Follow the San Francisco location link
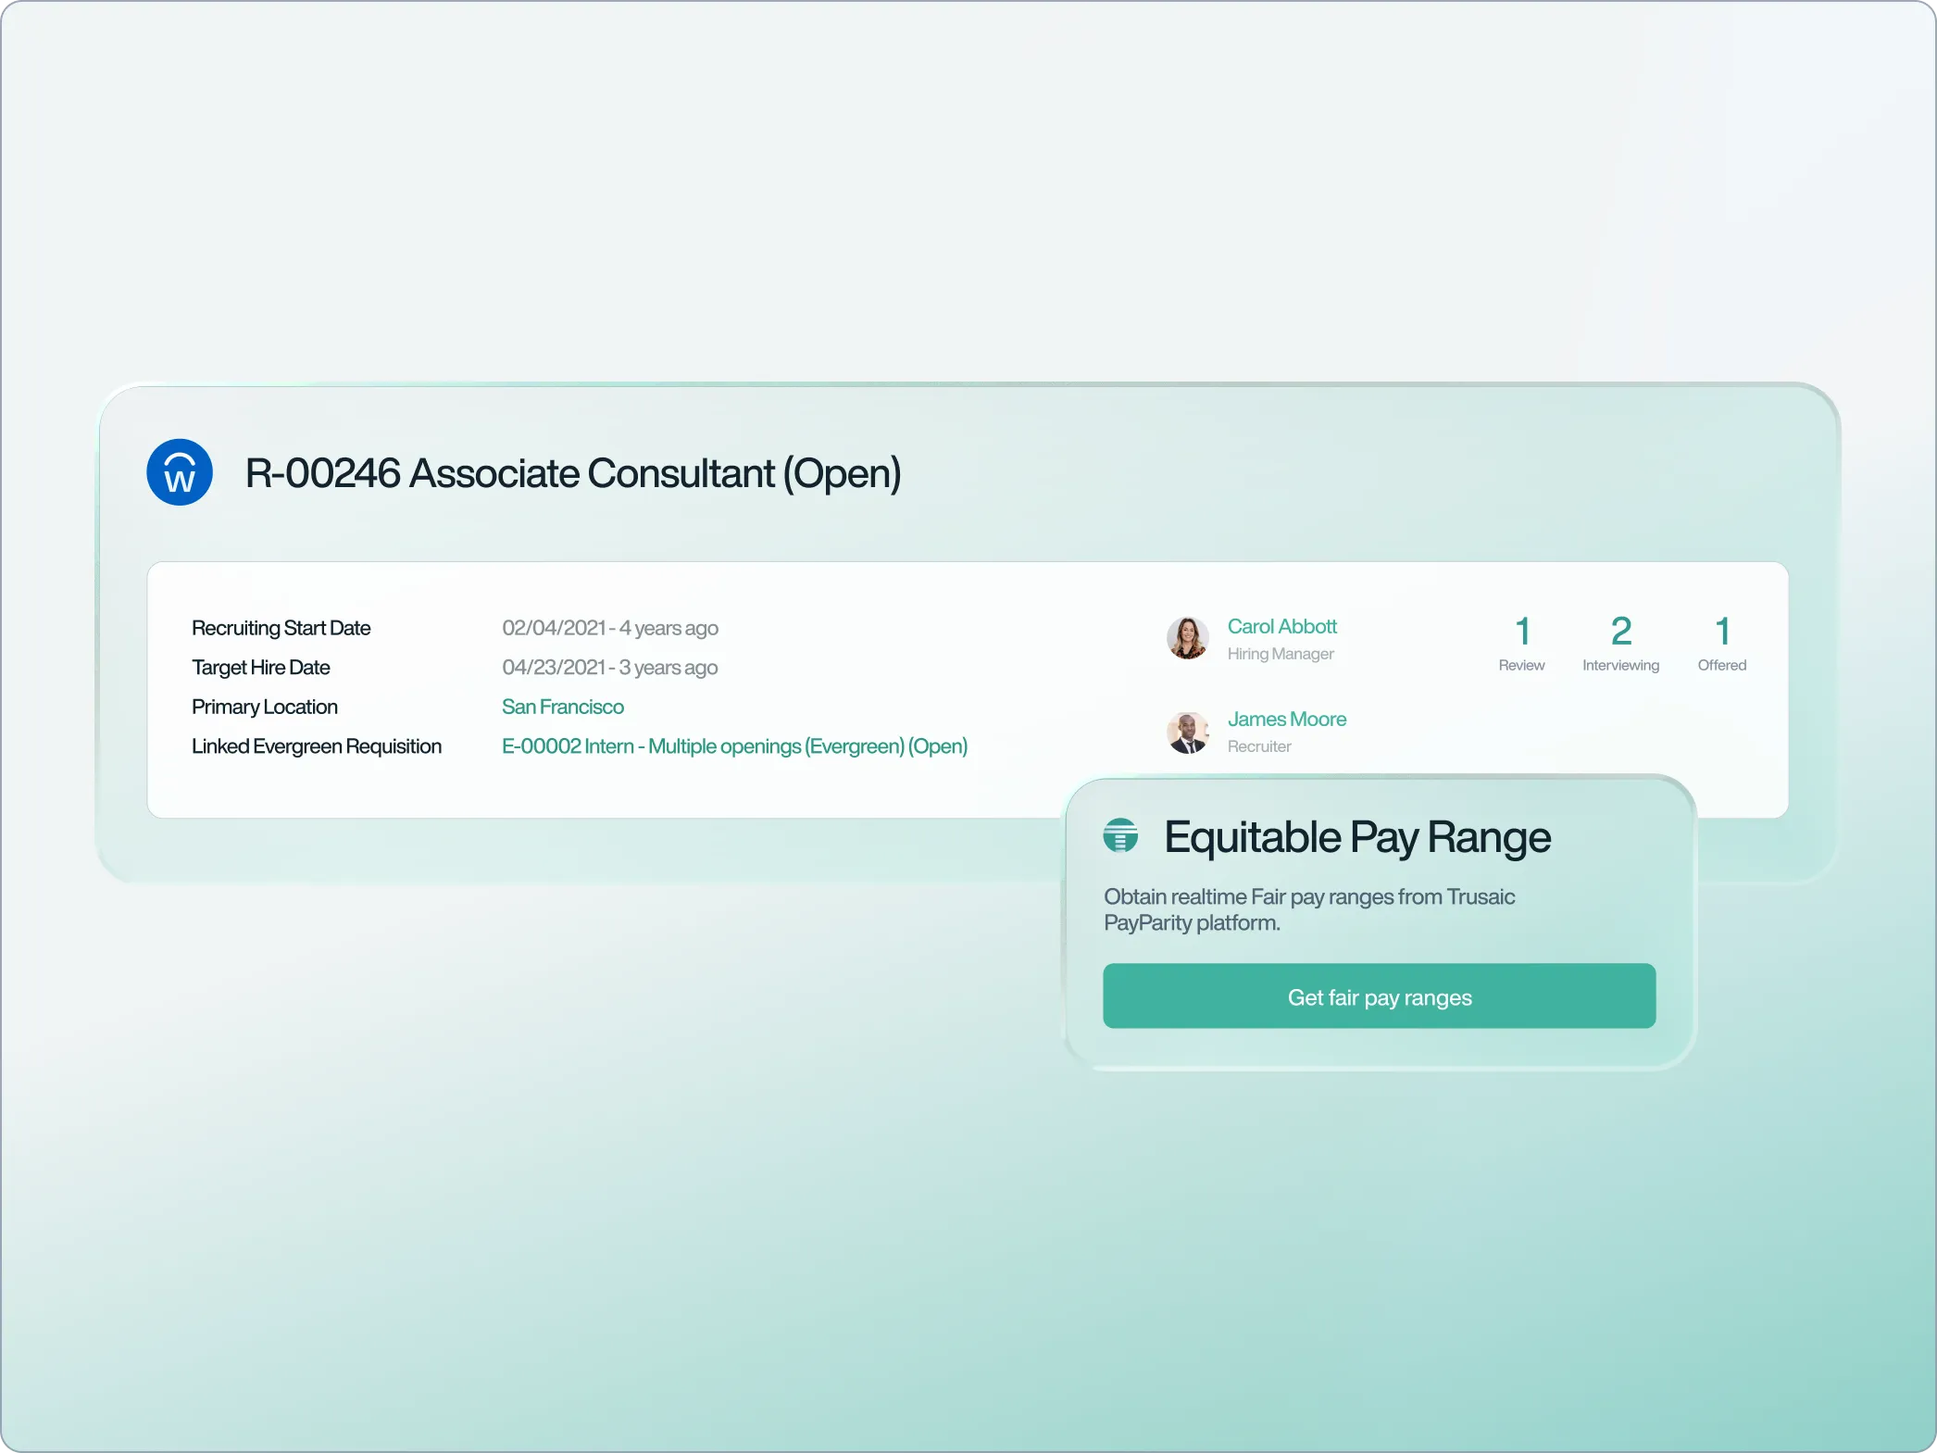The width and height of the screenshot is (1937, 1453). (562, 708)
